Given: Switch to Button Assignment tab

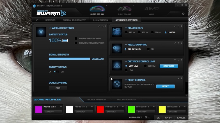Looking at the screenshot, I should point(74,20).
